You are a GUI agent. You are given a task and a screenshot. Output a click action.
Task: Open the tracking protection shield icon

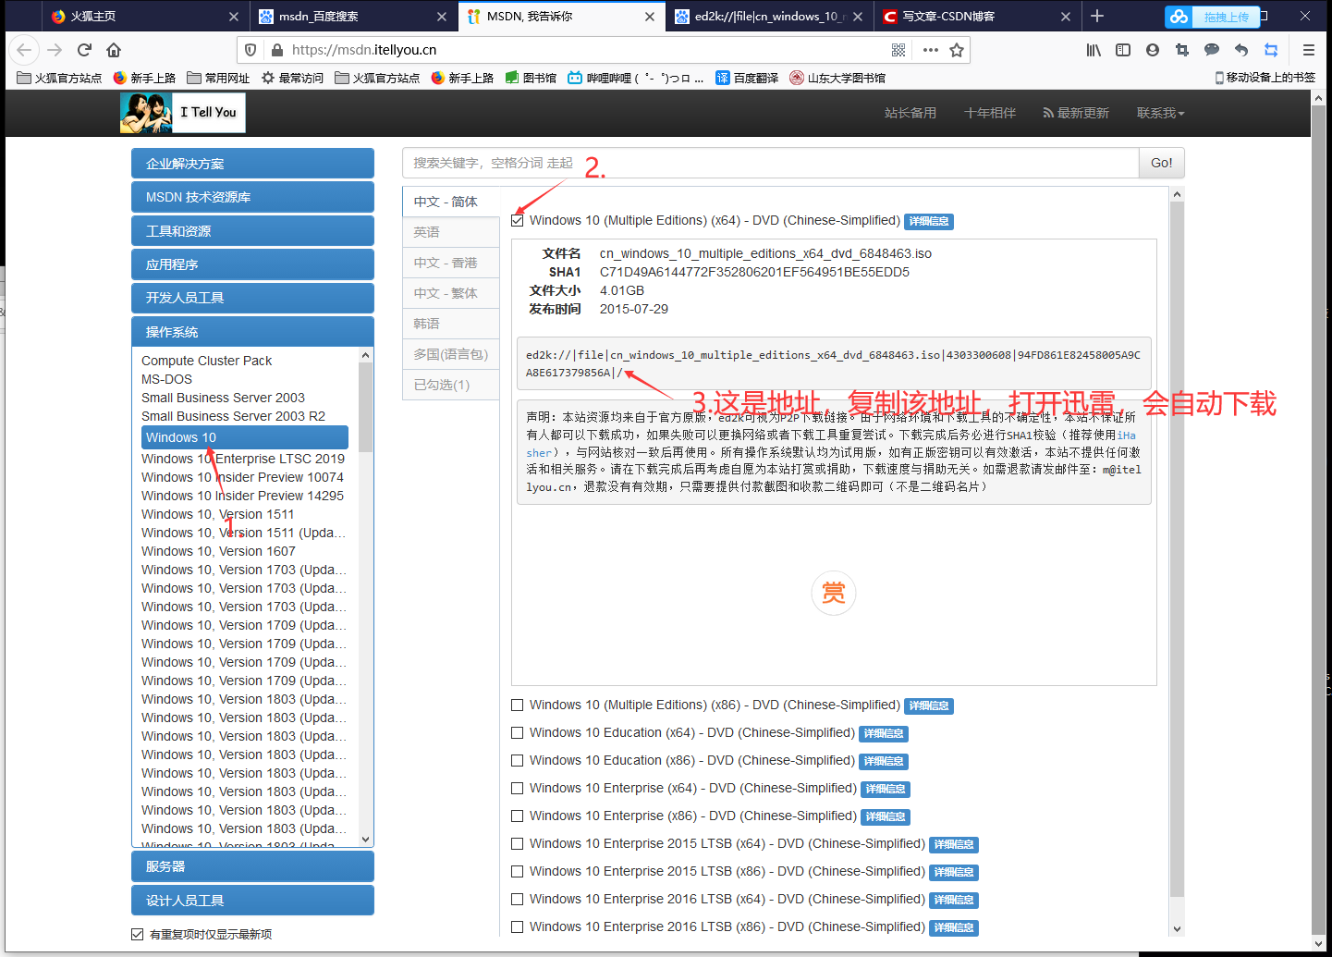click(251, 50)
